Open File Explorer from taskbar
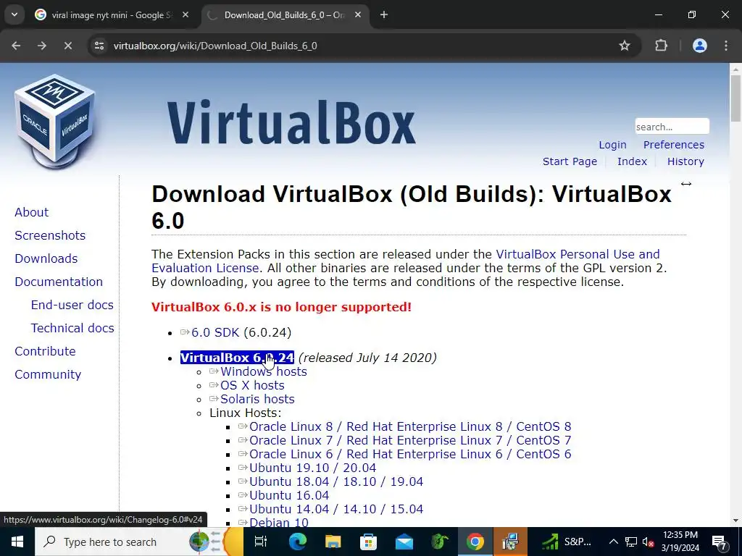Viewport: 742px width, 556px height. click(333, 542)
